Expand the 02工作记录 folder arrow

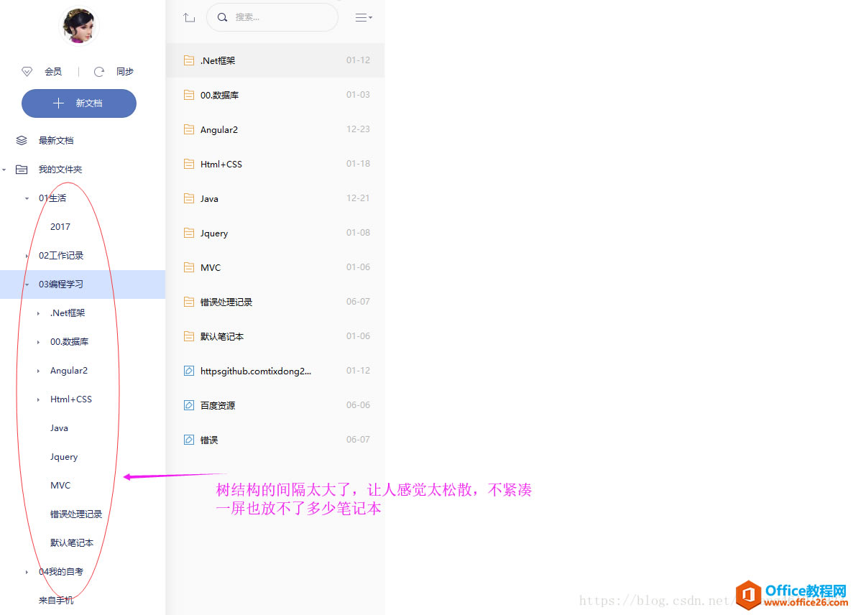27,256
